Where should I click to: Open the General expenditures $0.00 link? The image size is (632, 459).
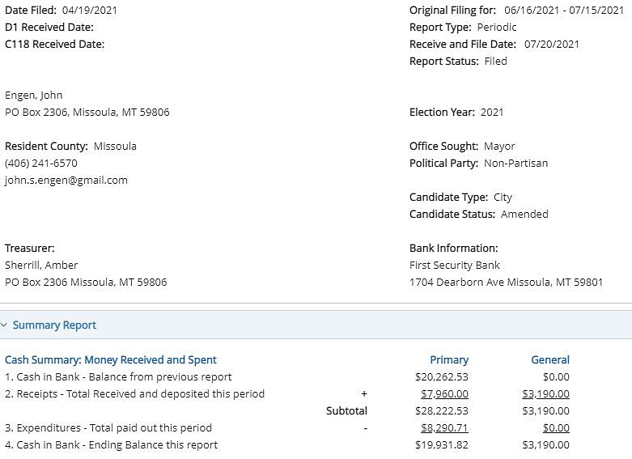tap(556, 427)
